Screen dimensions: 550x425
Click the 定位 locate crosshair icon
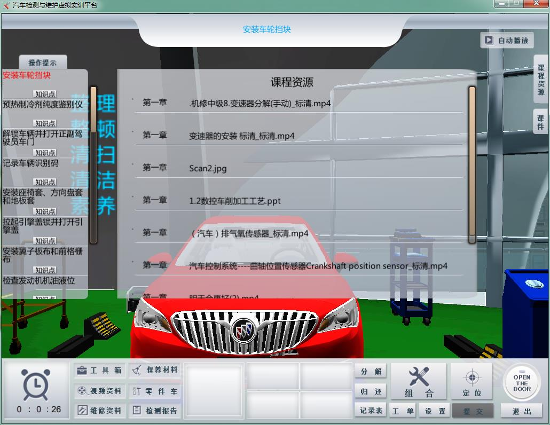[472, 382]
